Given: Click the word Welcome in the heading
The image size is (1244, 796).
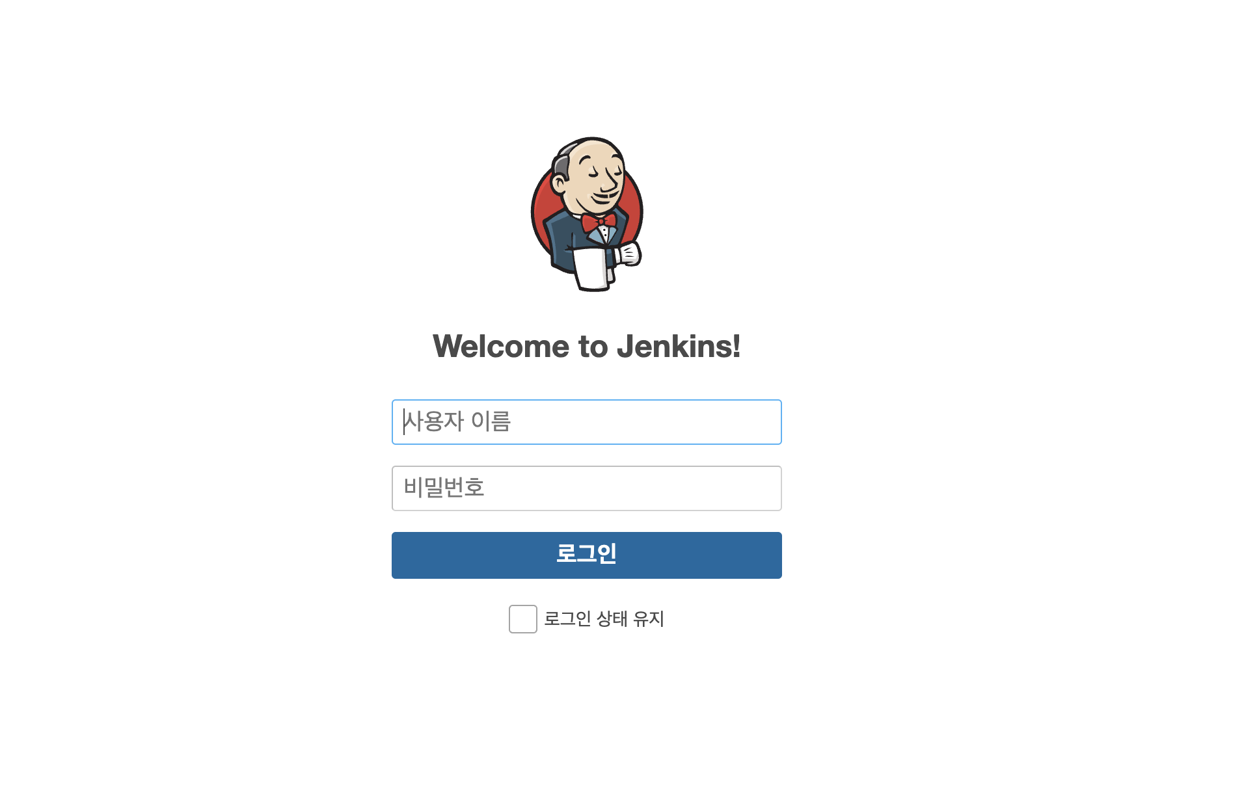Looking at the screenshot, I should [501, 346].
